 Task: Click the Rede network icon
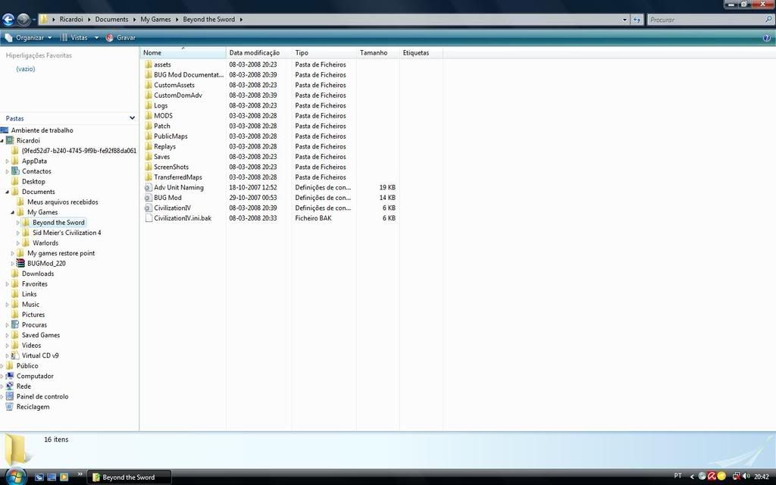pos(9,386)
